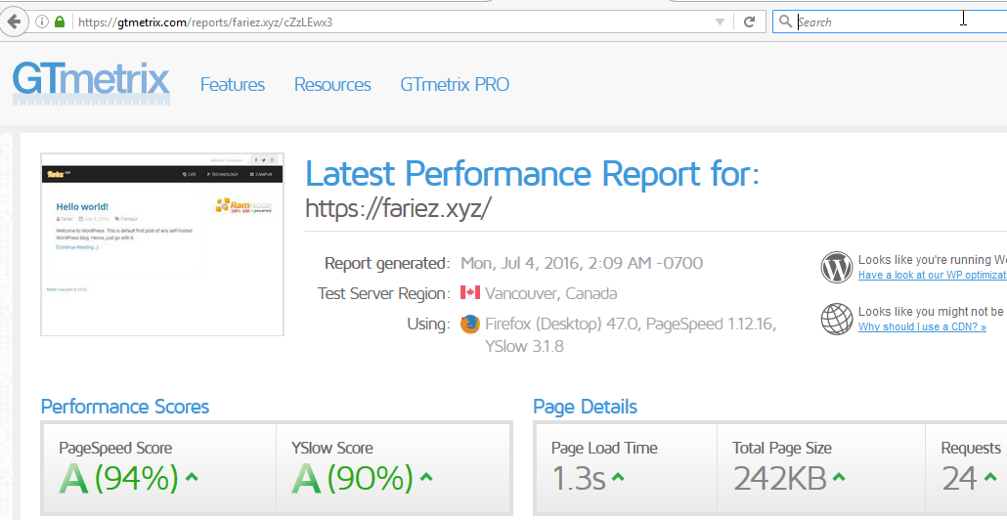Screen dimensions: 1007x520
Task: Click the 'Page Details' section heading
Action: pos(585,407)
